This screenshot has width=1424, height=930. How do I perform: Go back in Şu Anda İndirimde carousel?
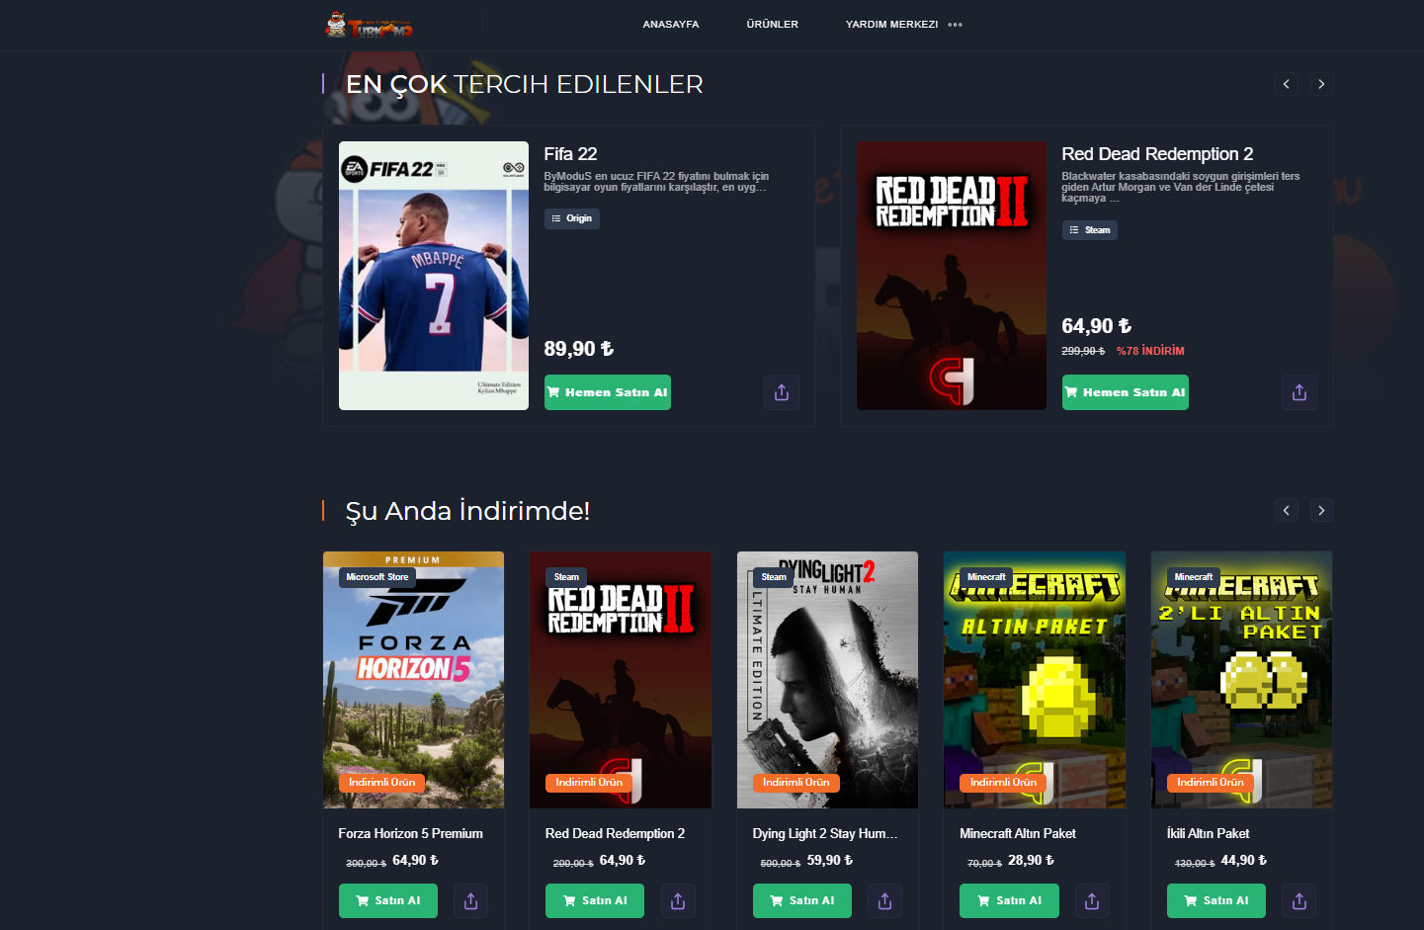[x=1287, y=511]
